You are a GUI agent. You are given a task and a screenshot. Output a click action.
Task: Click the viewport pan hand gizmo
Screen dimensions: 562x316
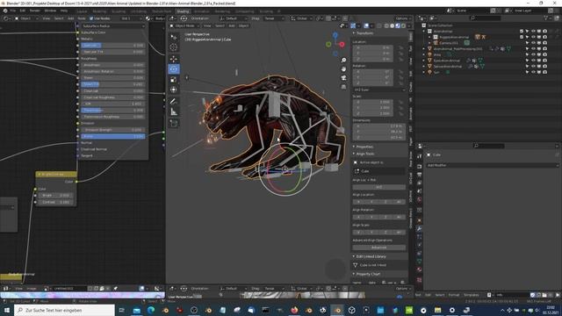[343, 68]
